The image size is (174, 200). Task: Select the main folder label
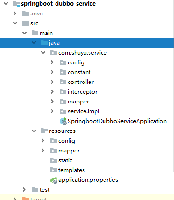pyautogui.click(x=46, y=33)
